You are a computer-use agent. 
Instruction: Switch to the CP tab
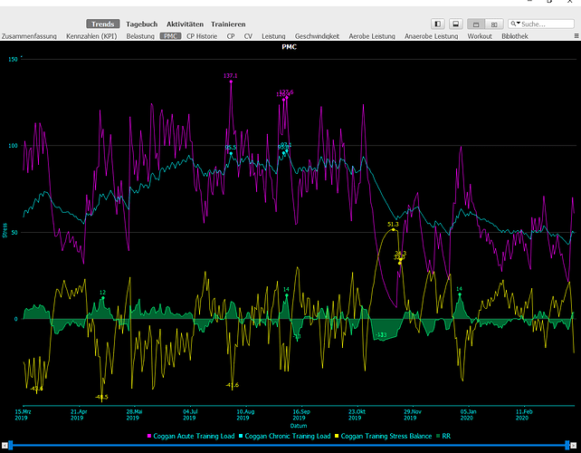(231, 36)
